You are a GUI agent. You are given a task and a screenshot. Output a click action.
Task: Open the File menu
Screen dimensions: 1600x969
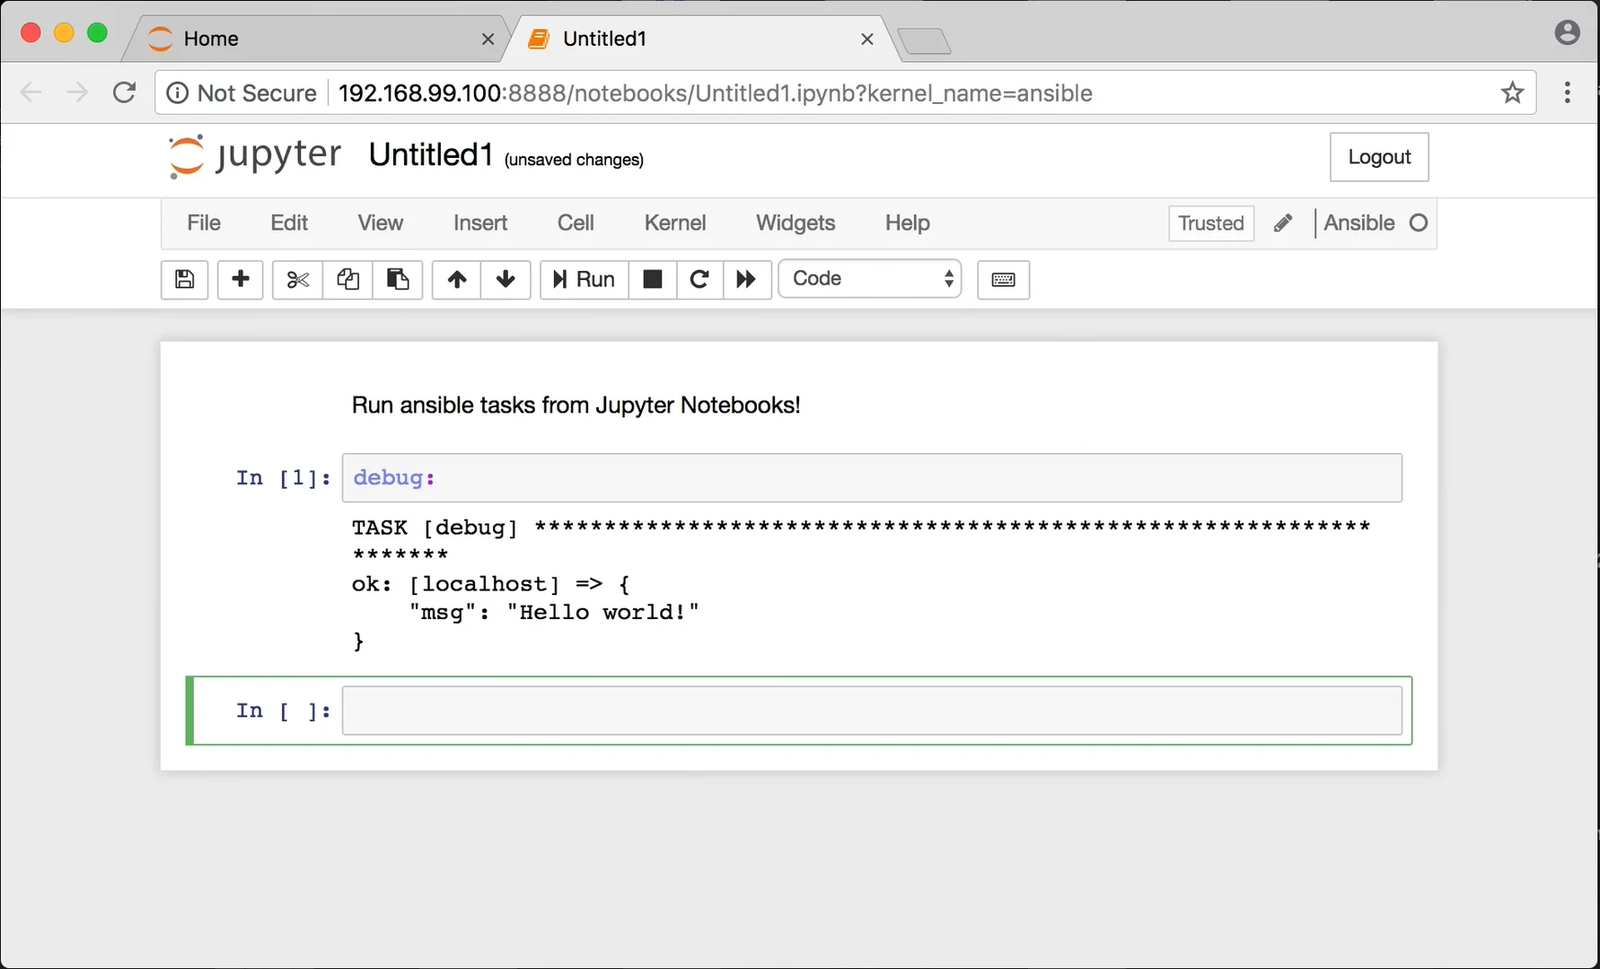tap(204, 223)
